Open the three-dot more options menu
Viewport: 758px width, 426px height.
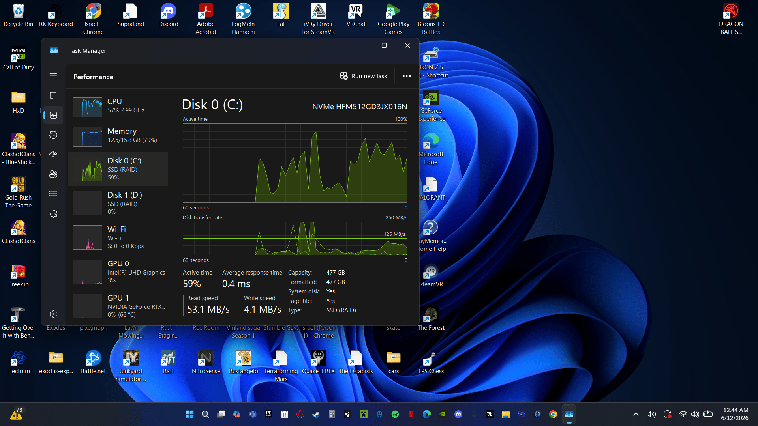(407, 76)
